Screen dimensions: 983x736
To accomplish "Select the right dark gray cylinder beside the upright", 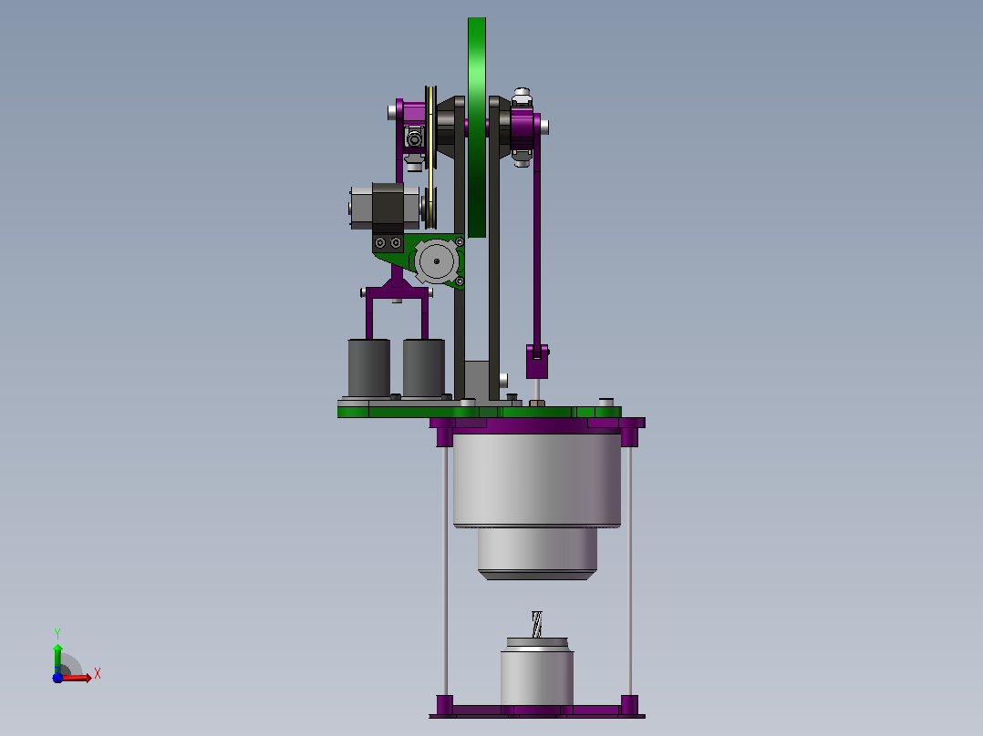I will [x=424, y=368].
